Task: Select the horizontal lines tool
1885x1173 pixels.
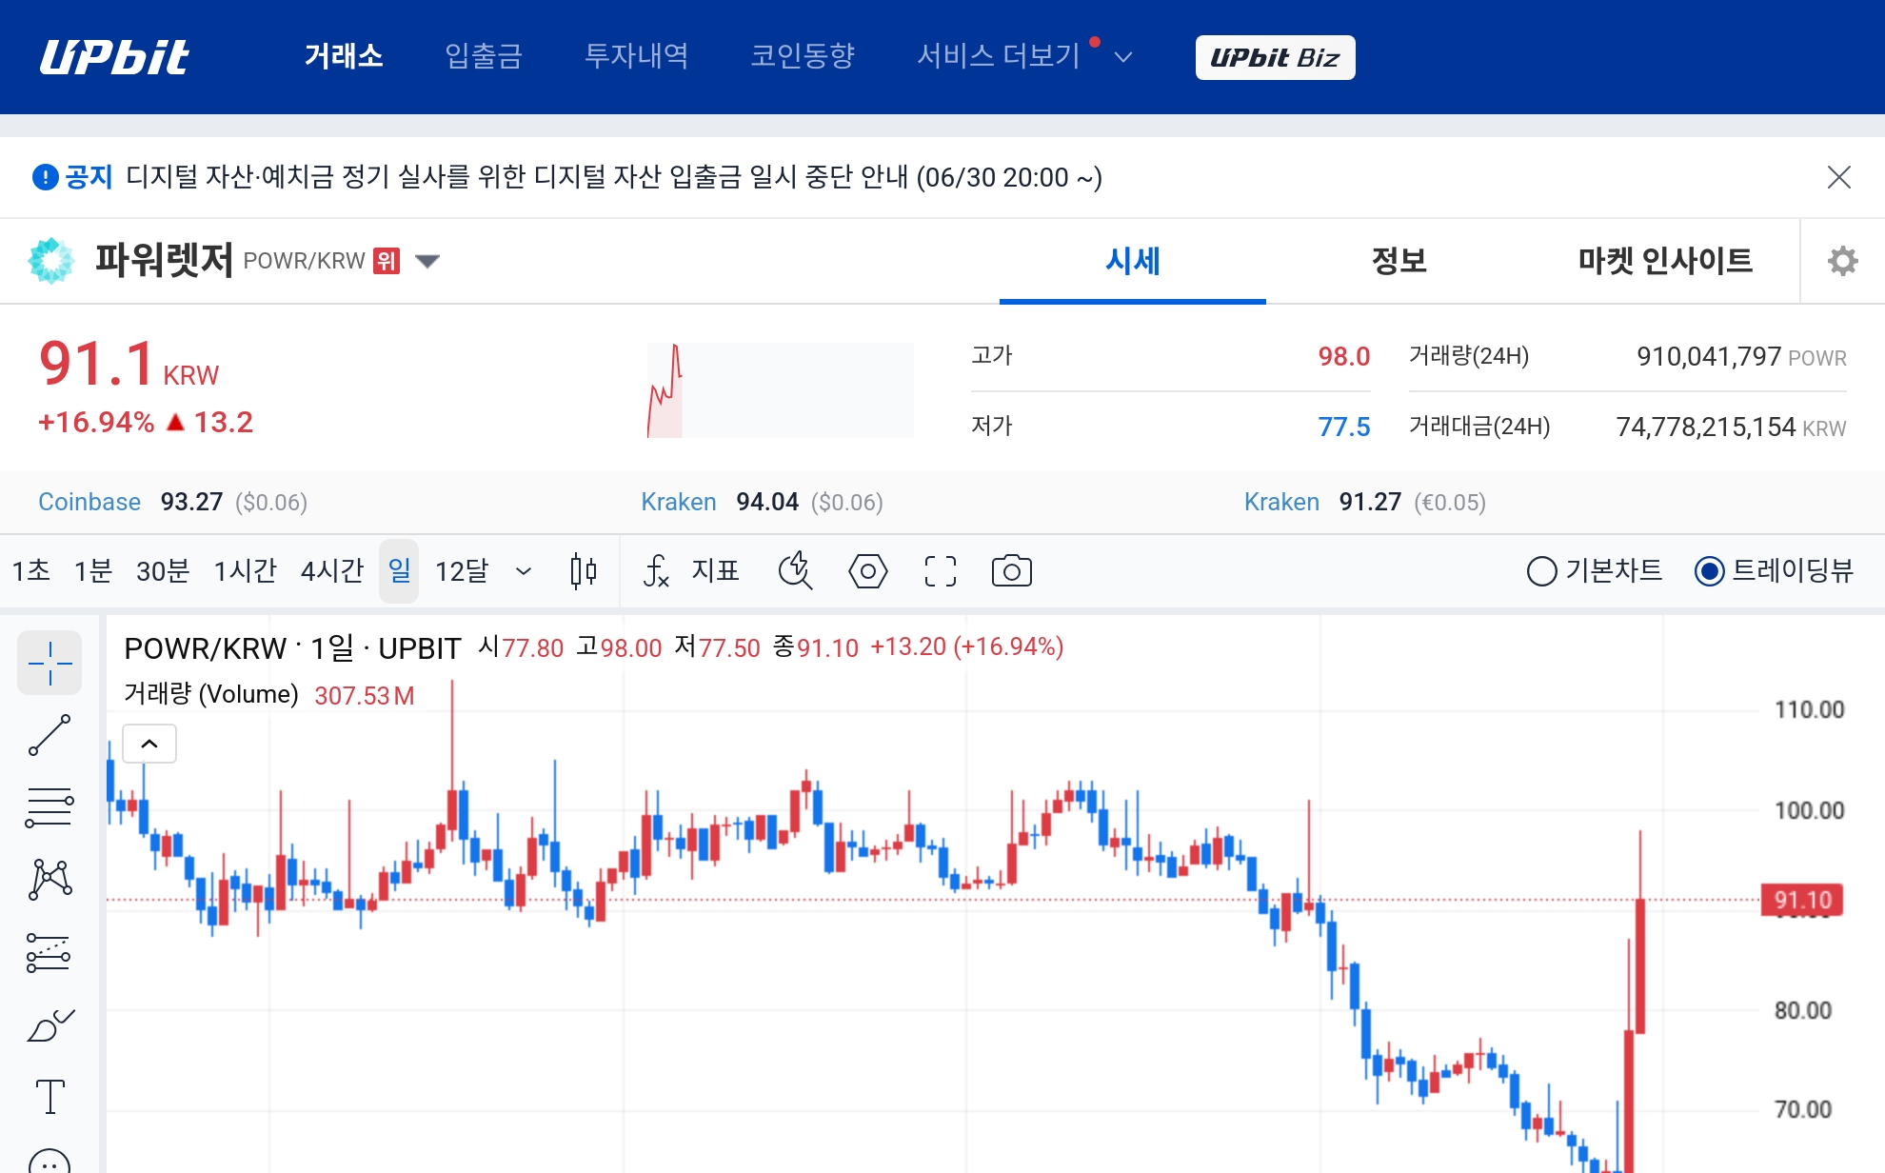Action: pyautogui.click(x=50, y=807)
